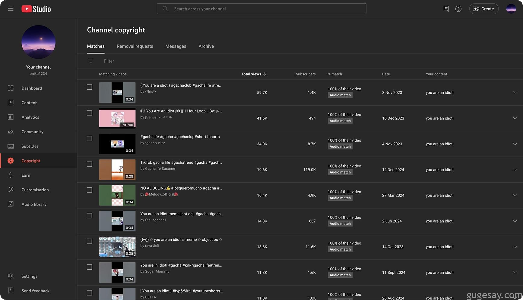This screenshot has width=523, height=300.
Task: Expand the 12 Dec 2024 match row
Action: click(515, 170)
